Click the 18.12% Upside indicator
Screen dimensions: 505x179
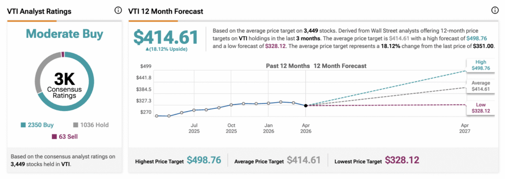point(166,49)
